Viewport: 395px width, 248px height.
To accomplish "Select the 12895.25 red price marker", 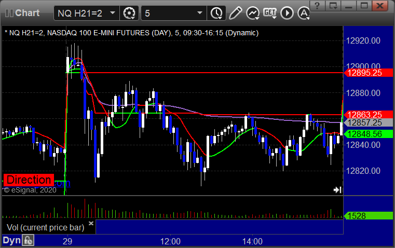I will [369, 73].
